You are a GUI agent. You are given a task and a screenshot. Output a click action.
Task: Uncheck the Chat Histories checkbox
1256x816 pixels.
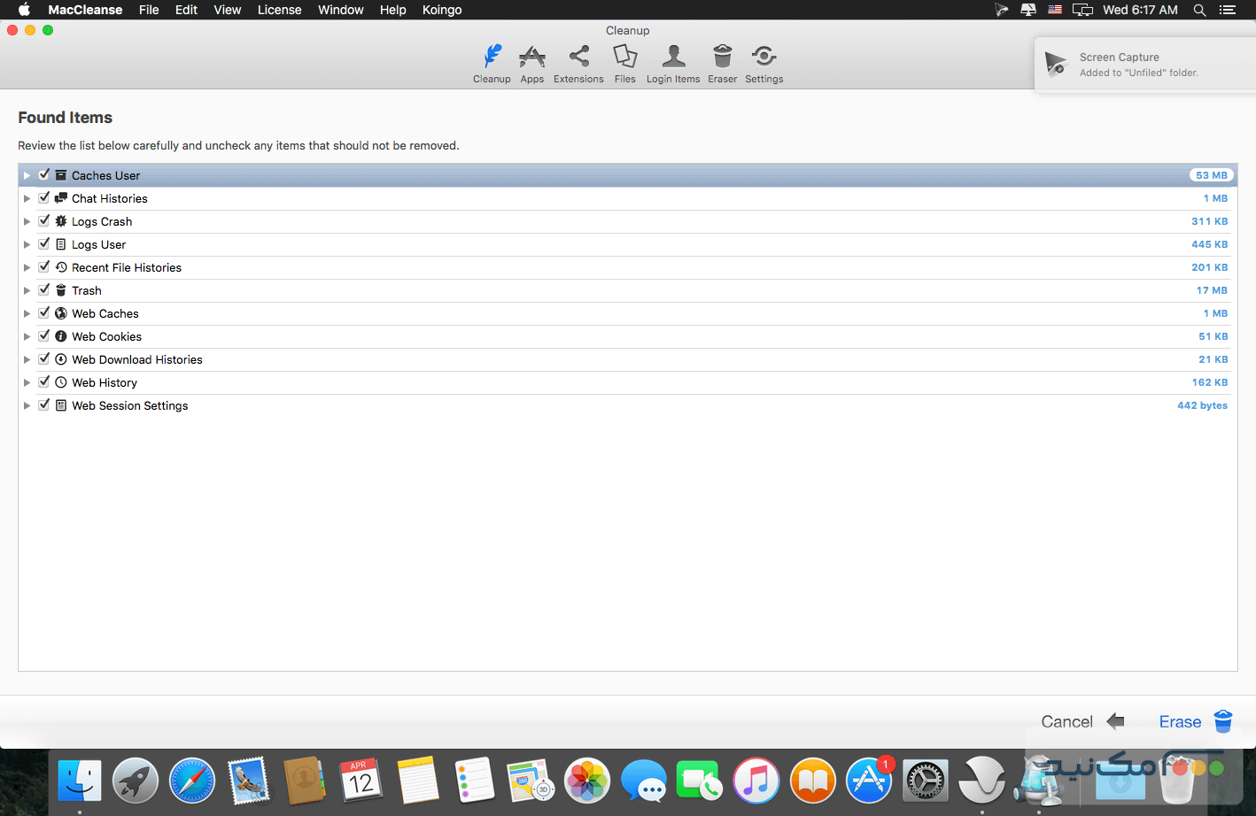pyautogui.click(x=44, y=198)
